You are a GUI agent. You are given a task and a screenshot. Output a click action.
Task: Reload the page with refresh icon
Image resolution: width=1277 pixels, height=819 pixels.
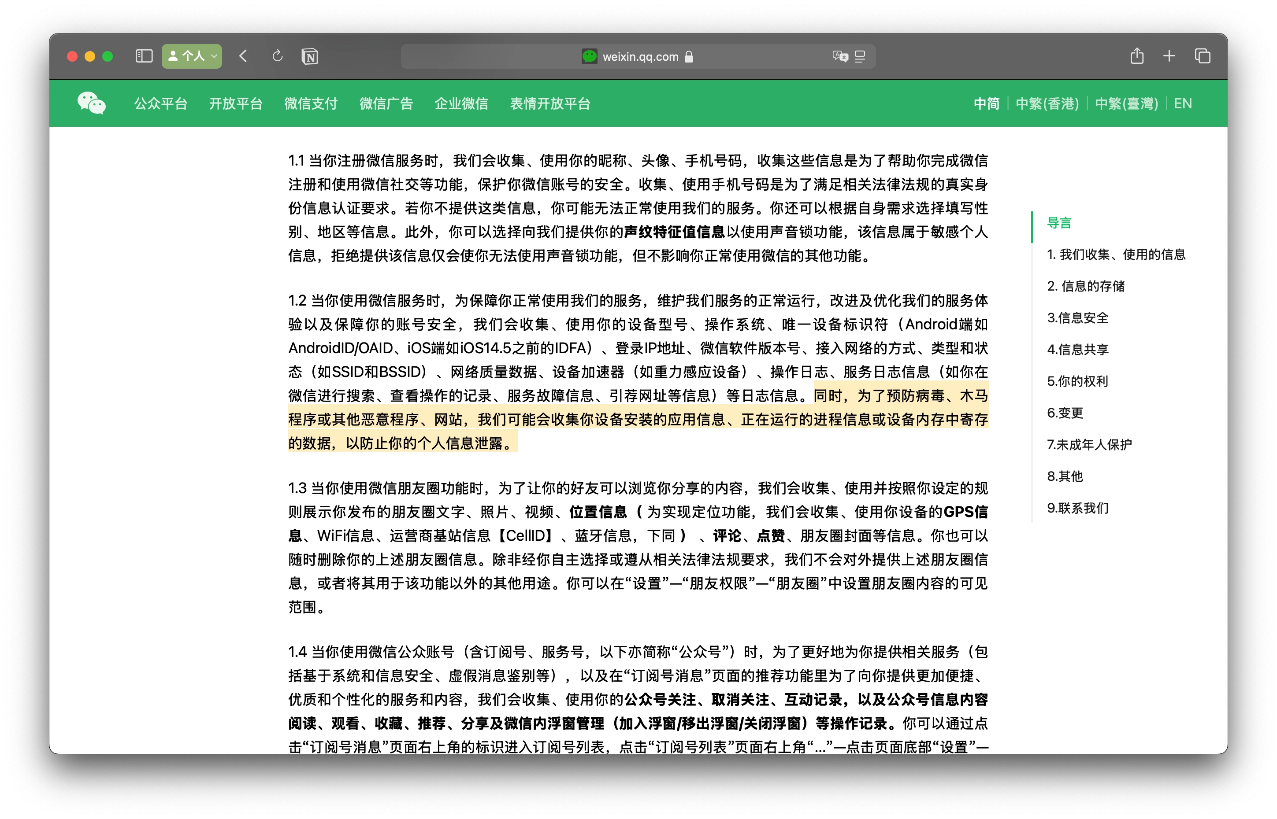277,56
